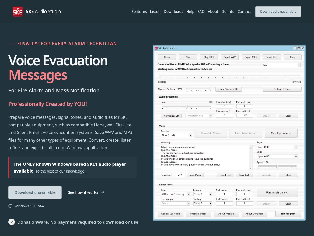This screenshot has height=236, width=314.
Task: Open the User sample dropdown showing Boom
Action: click(175, 203)
